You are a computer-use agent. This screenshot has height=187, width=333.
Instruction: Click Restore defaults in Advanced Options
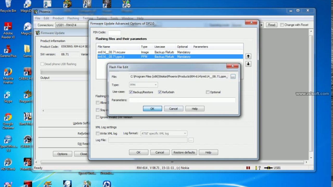click(x=184, y=152)
